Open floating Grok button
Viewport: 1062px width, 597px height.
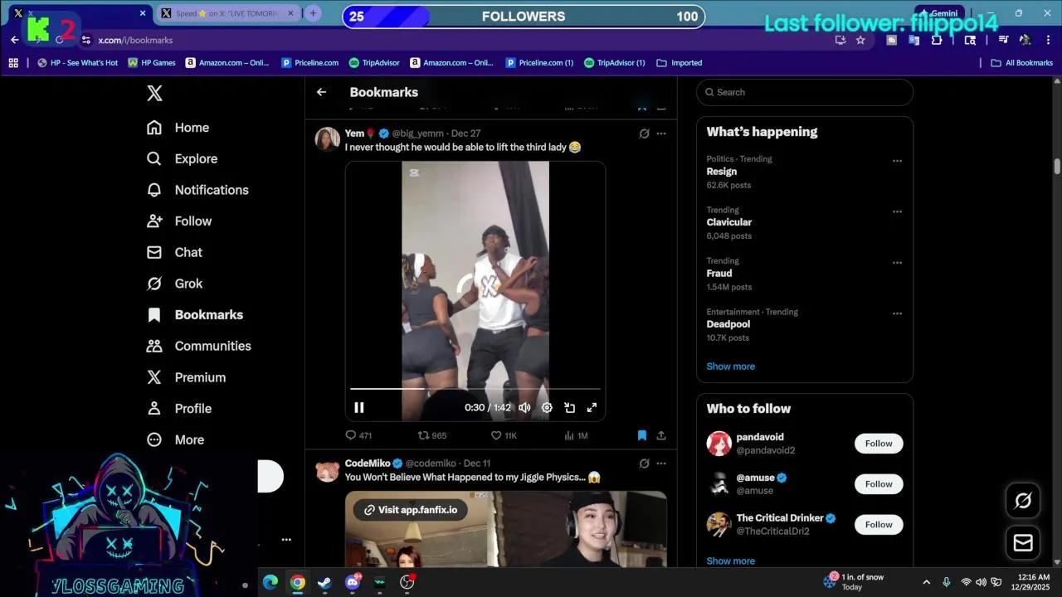pos(1023,500)
